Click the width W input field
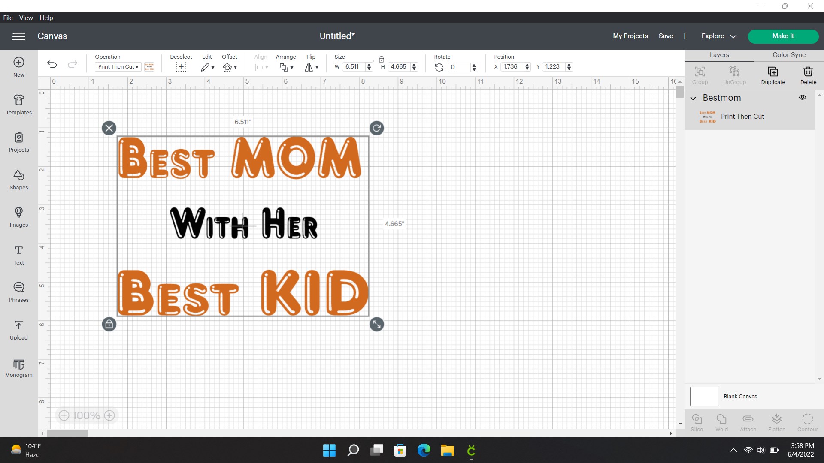Image resolution: width=824 pixels, height=463 pixels. point(354,67)
